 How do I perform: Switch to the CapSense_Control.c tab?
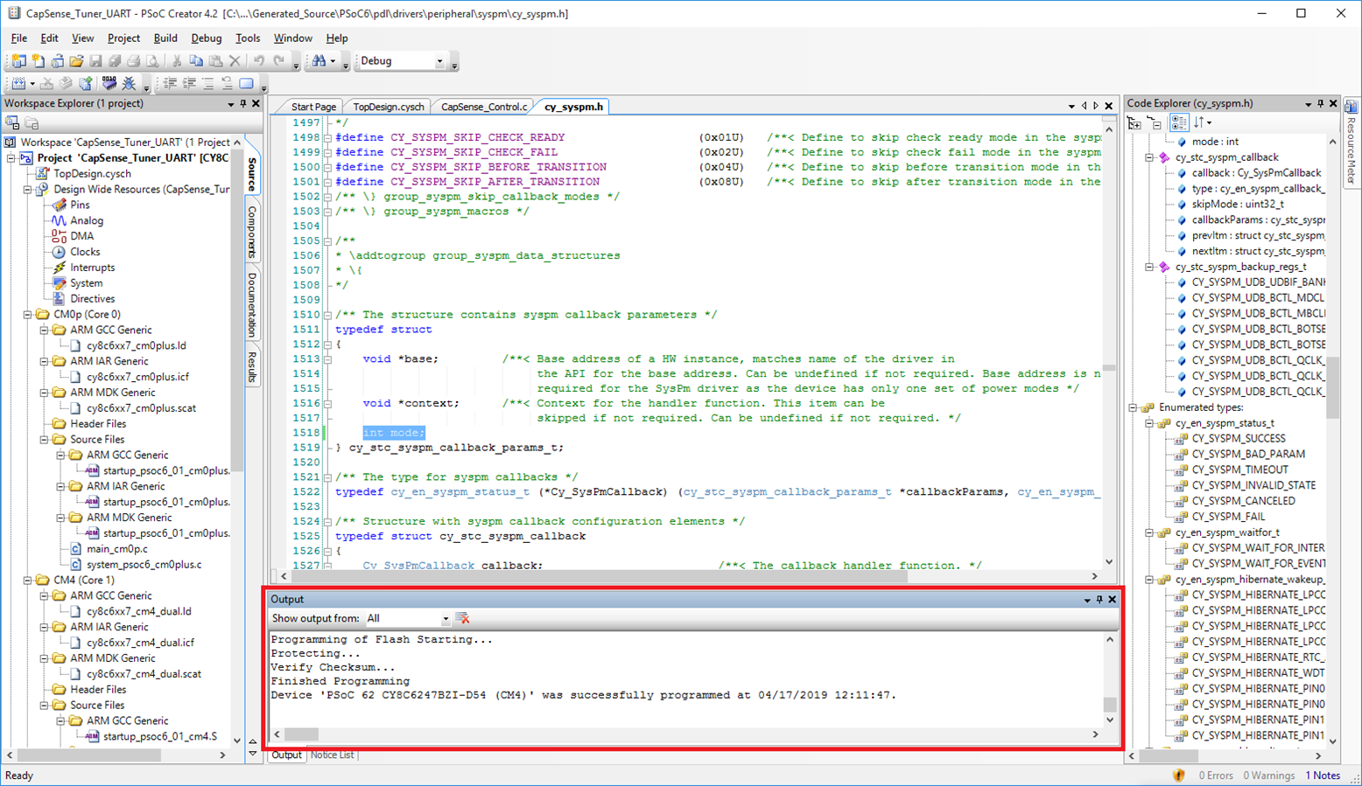[x=483, y=107]
